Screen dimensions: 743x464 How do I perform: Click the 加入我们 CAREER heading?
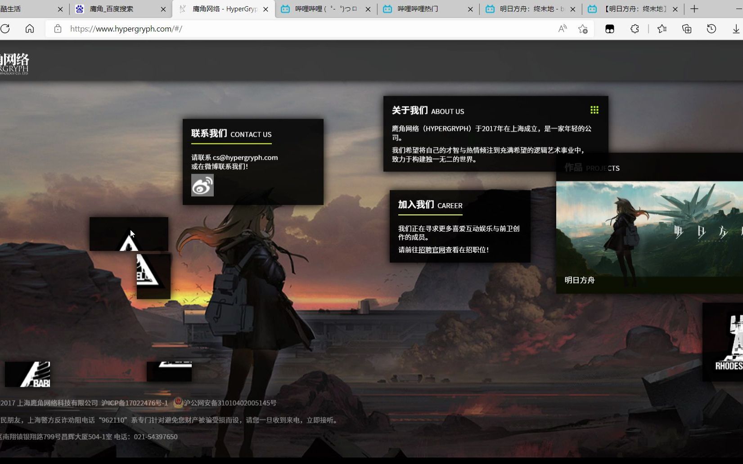pos(430,205)
